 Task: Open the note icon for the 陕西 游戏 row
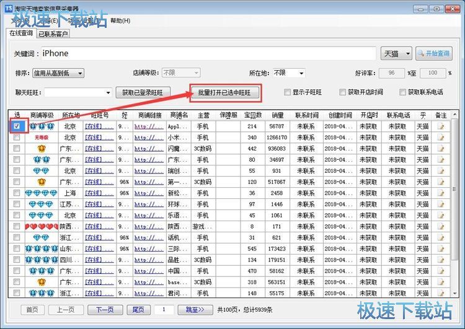coord(441,226)
